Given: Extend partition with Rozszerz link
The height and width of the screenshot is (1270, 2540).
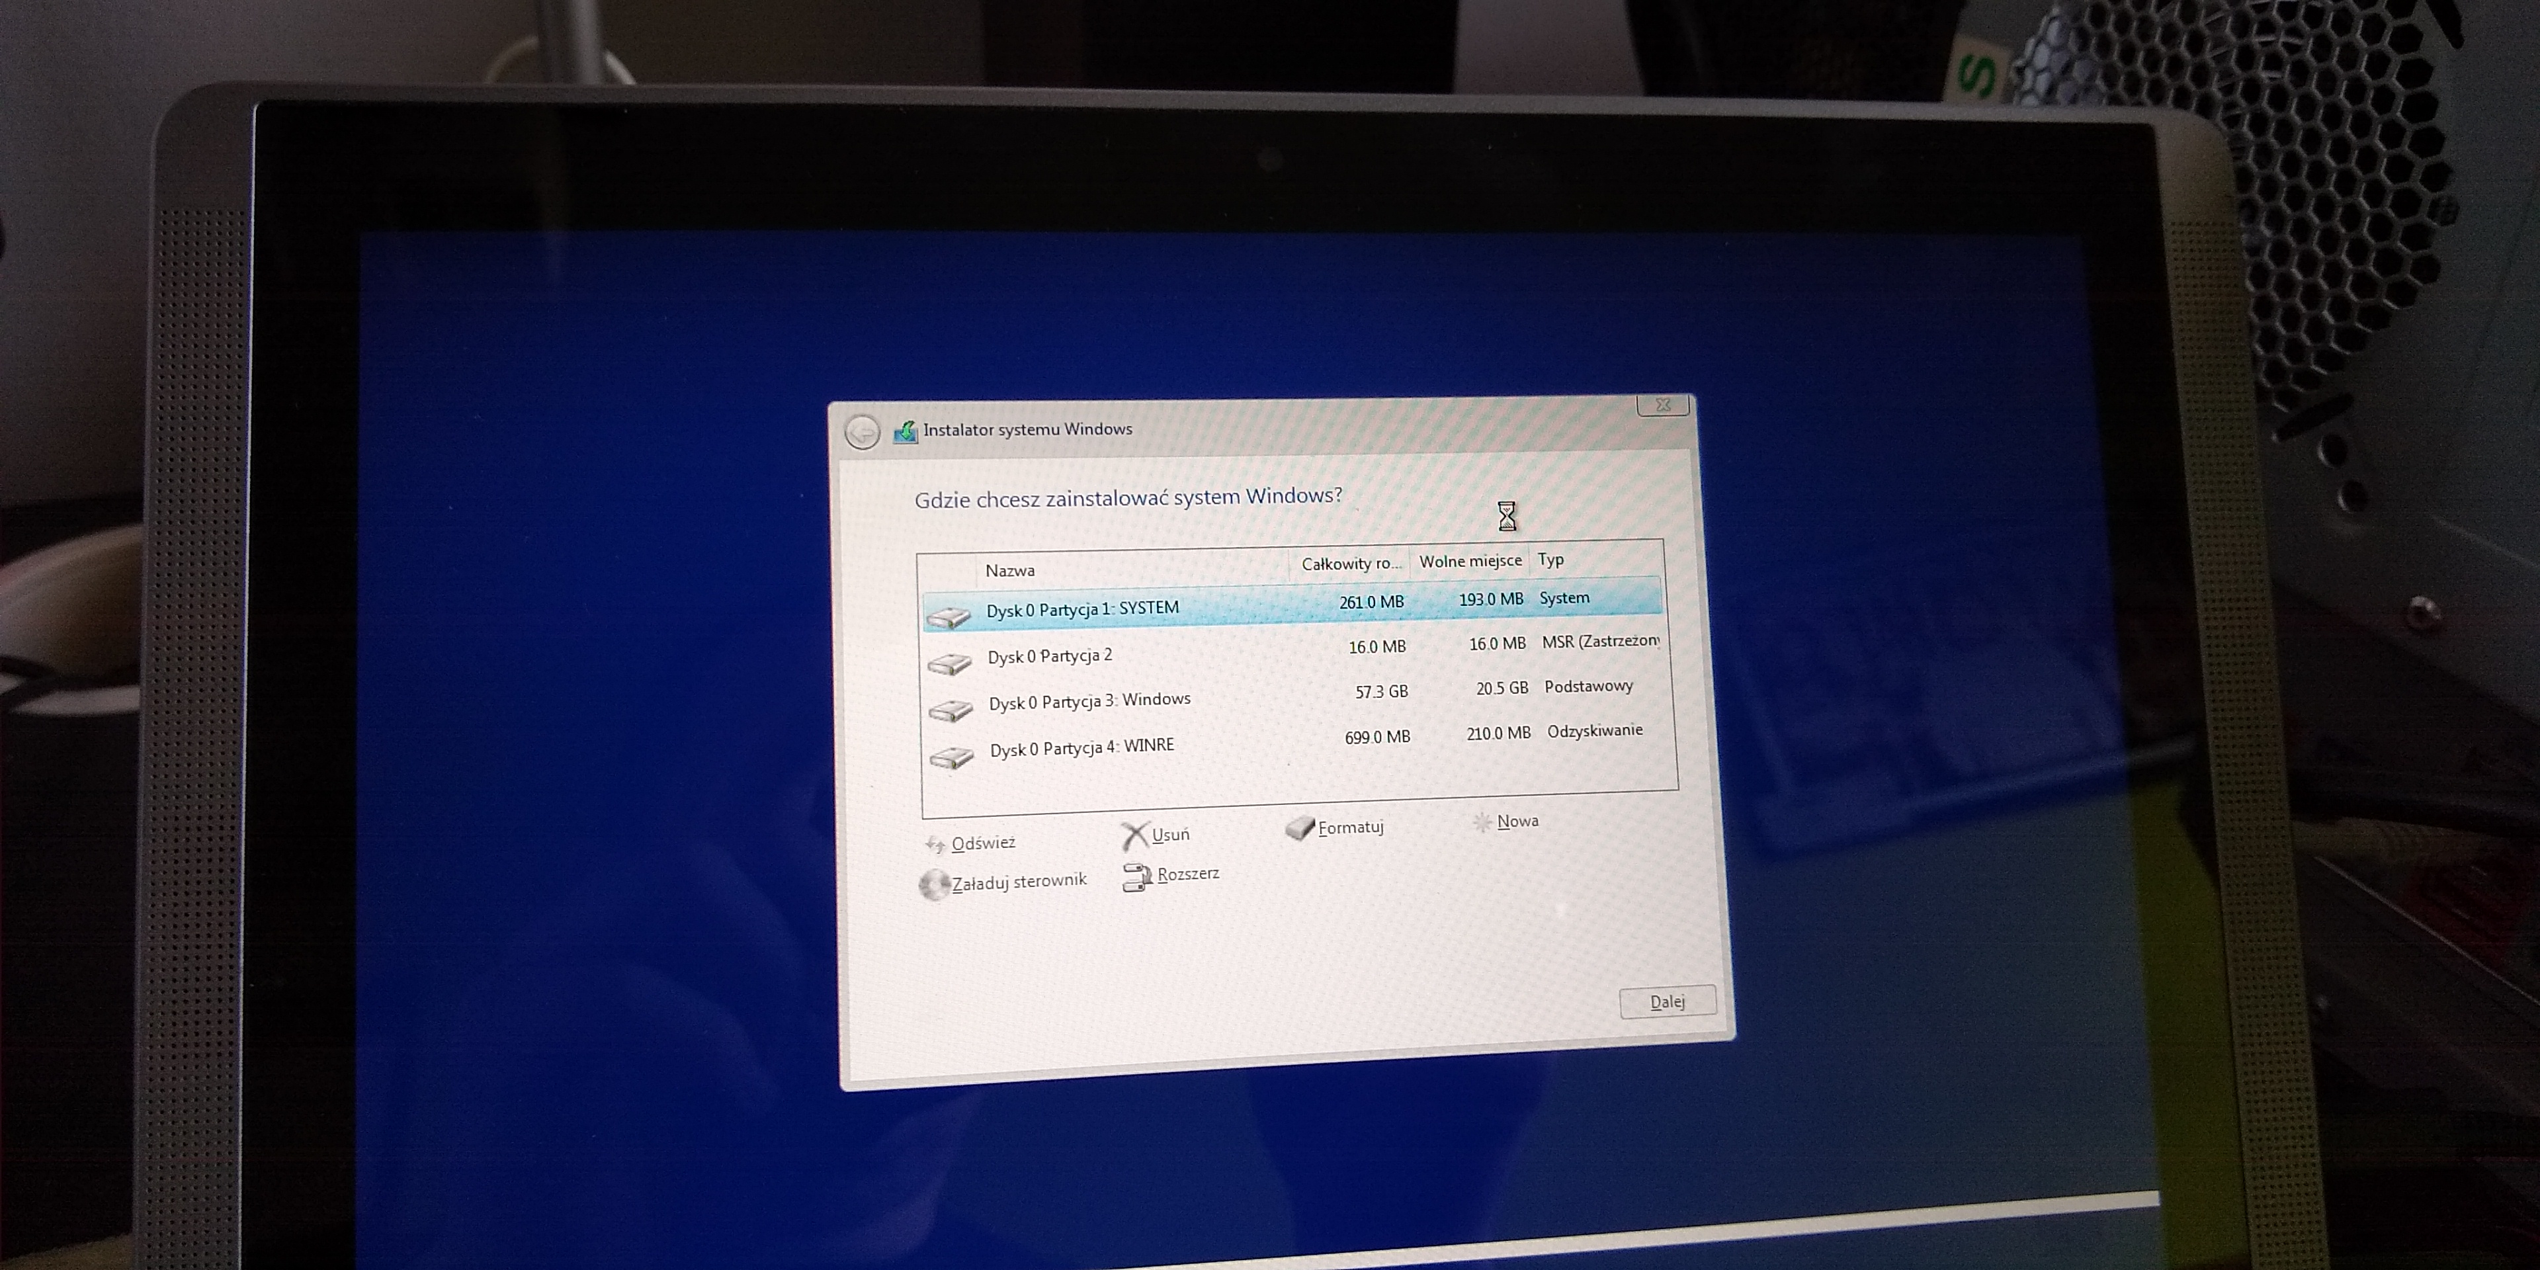Looking at the screenshot, I should [x=1188, y=874].
